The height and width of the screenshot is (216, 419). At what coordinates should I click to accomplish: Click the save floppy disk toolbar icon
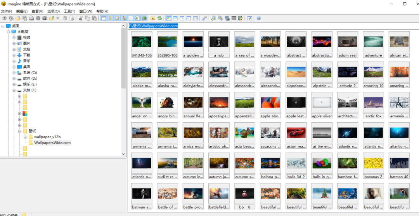click(24, 18)
